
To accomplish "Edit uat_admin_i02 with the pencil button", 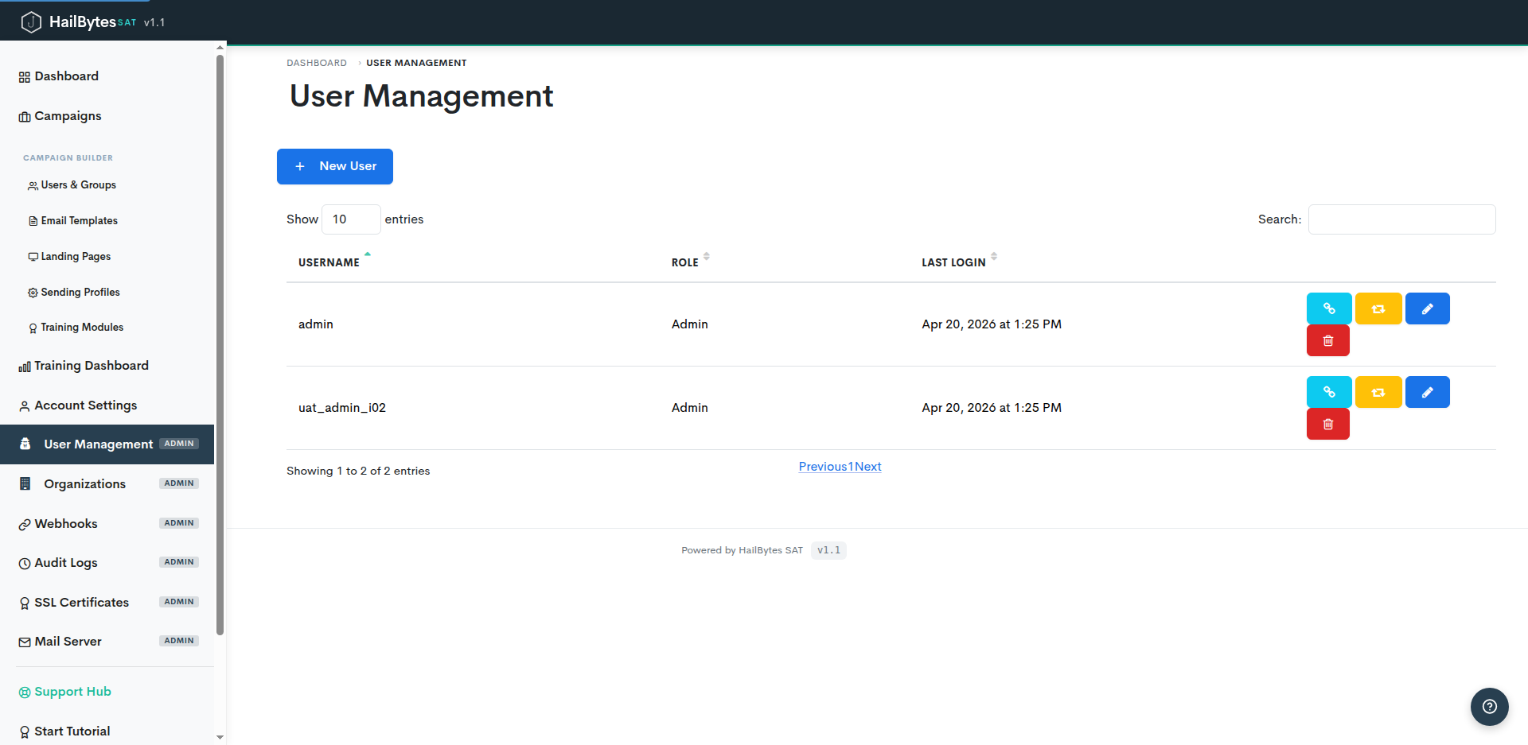I will click(x=1428, y=392).
